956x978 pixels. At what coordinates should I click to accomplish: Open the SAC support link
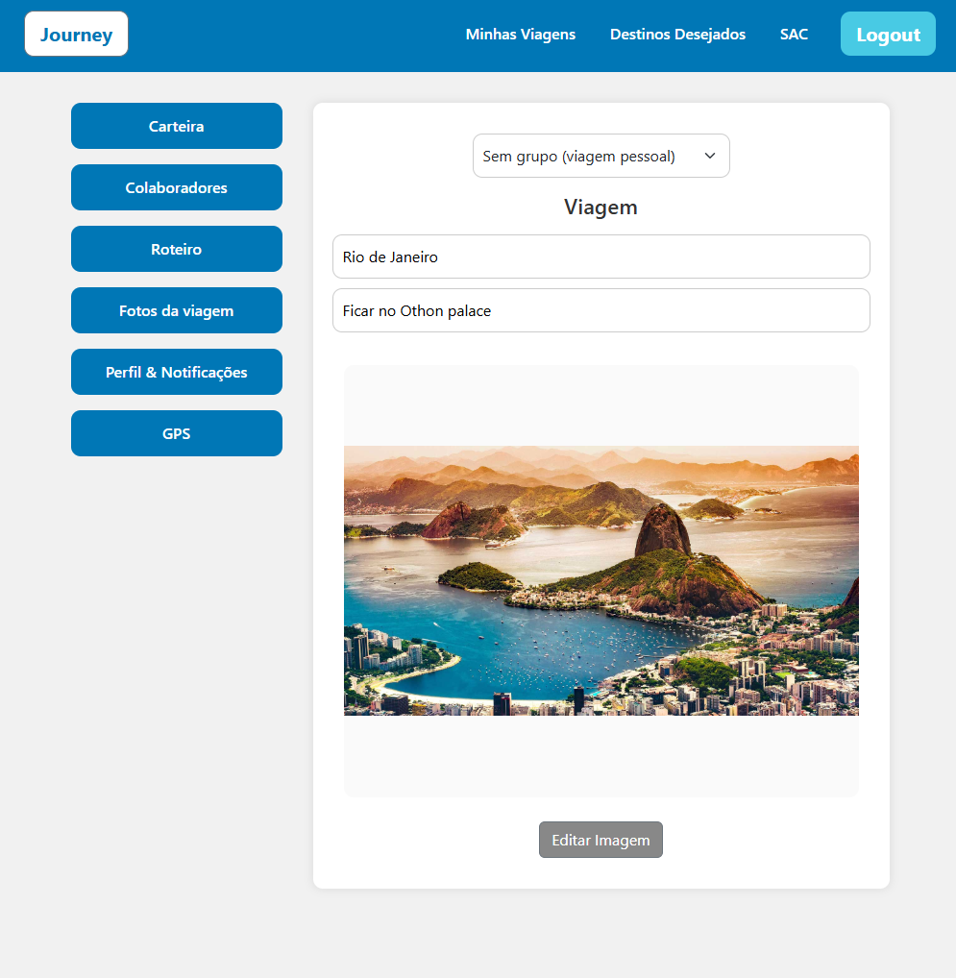794,35
